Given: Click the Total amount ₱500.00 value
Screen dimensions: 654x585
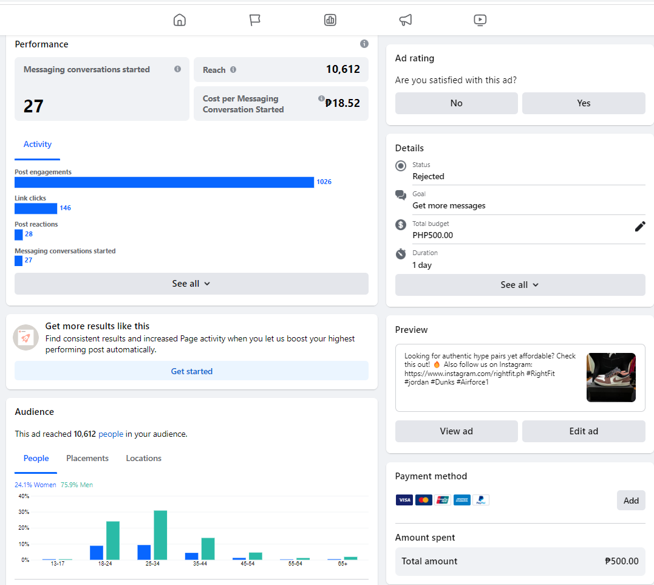Looking at the screenshot, I should tap(621, 561).
